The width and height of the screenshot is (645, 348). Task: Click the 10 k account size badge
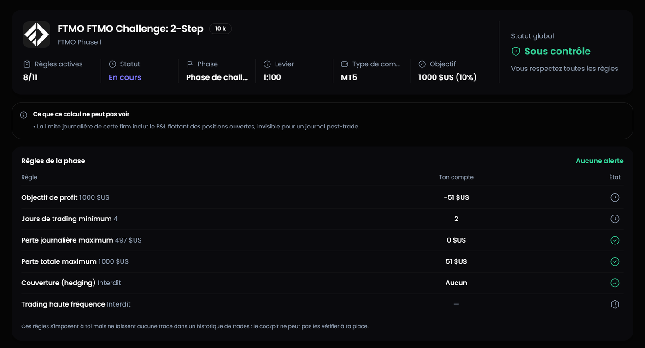click(220, 29)
